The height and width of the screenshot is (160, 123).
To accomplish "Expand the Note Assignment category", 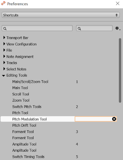I will (4, 56).
